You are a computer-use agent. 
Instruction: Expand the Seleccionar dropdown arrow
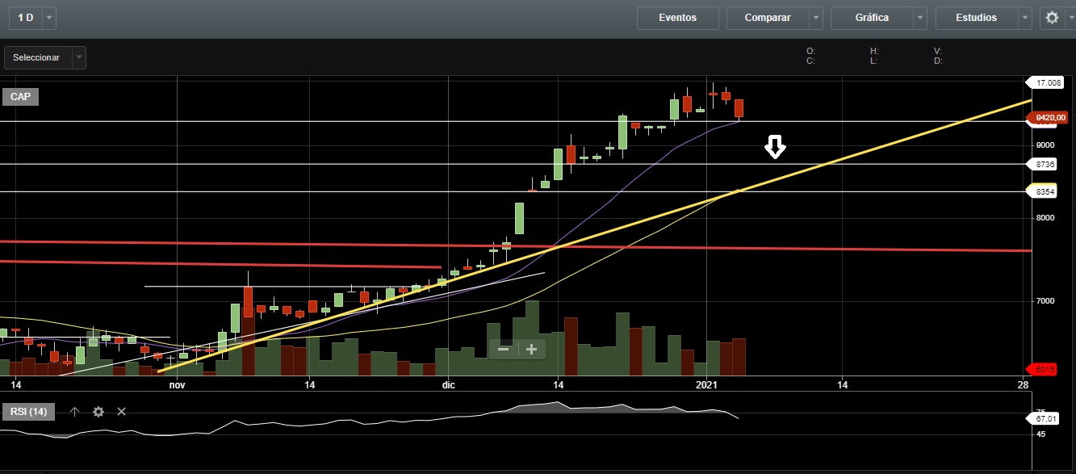point(78,57)
